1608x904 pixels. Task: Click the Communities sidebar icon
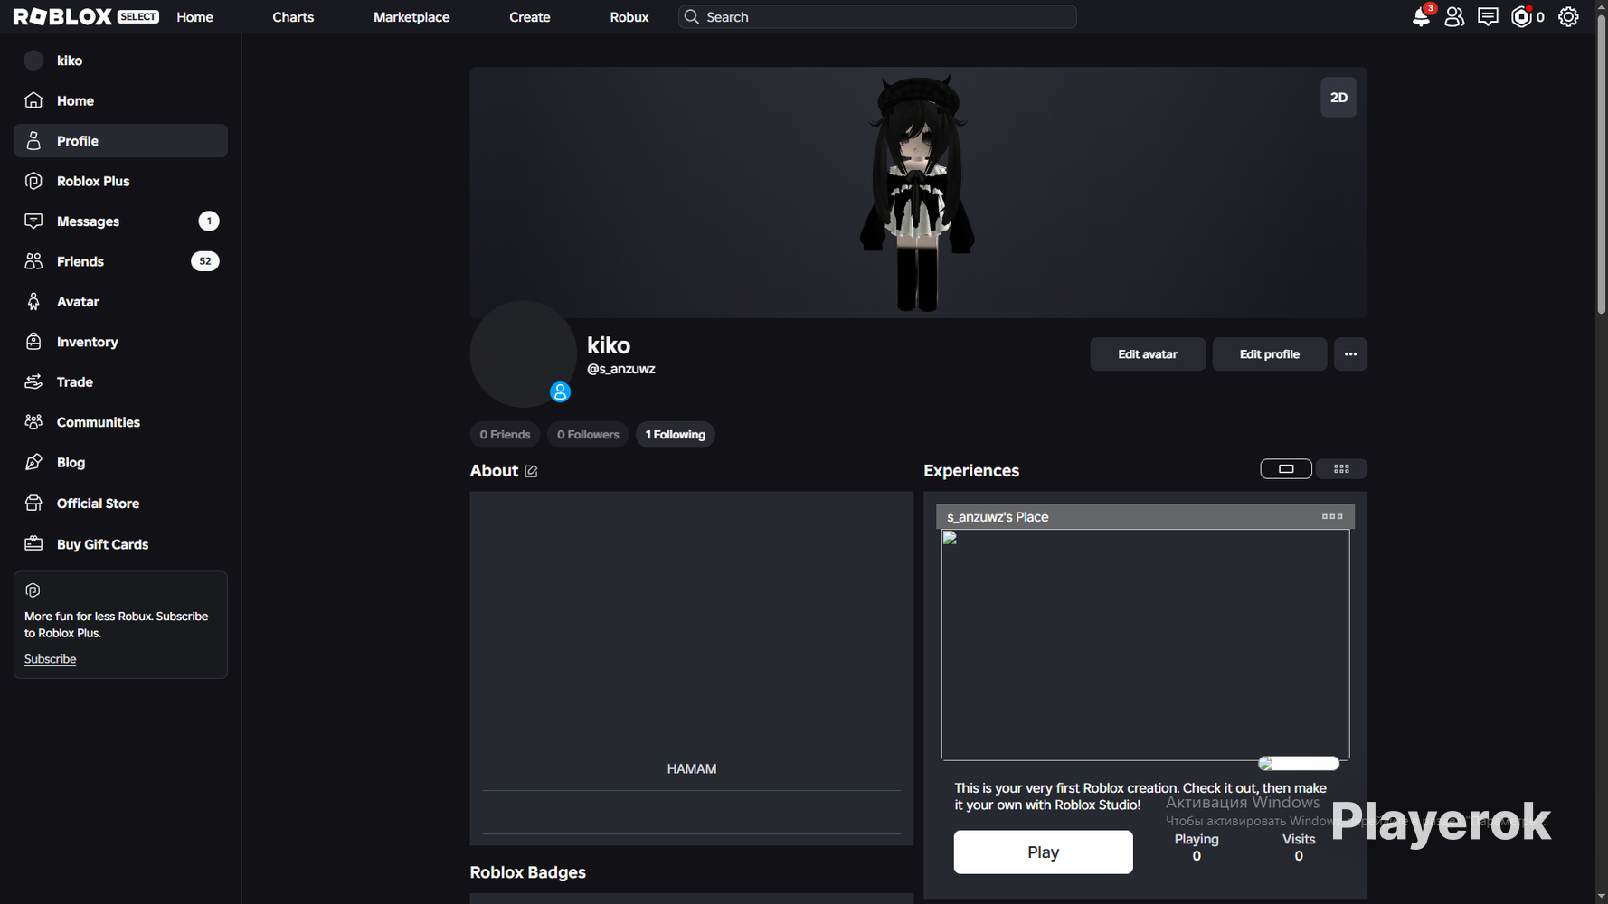(x=33, y=422)
